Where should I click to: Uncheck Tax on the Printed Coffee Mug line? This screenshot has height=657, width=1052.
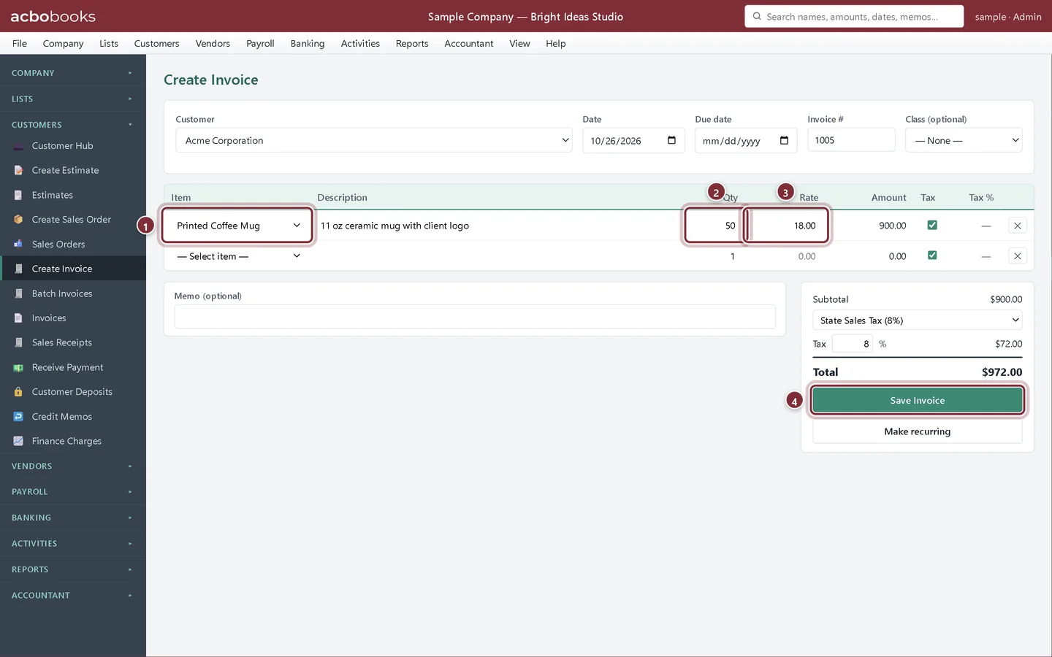[932, 225]
